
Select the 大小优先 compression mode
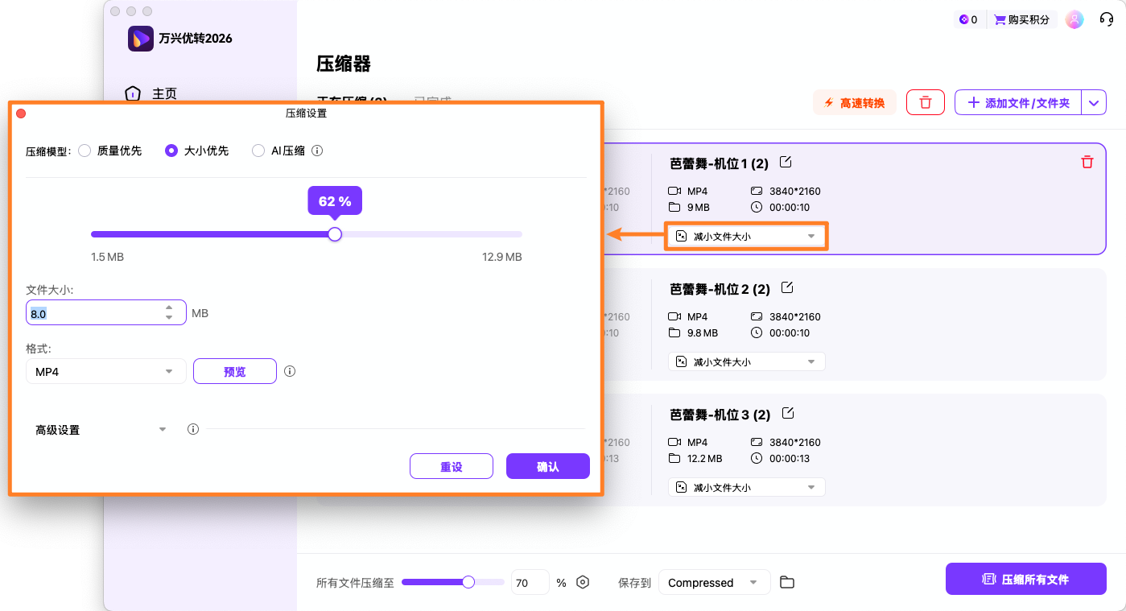pyautogui.click(x=170, y=151)
